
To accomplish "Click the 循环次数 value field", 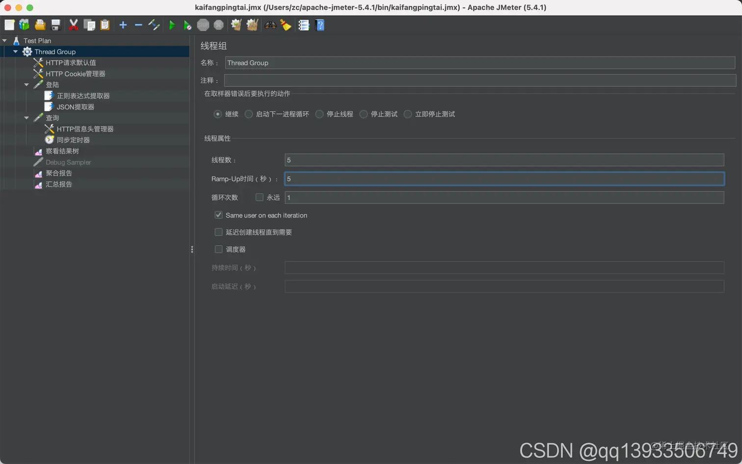I will 504,197.
